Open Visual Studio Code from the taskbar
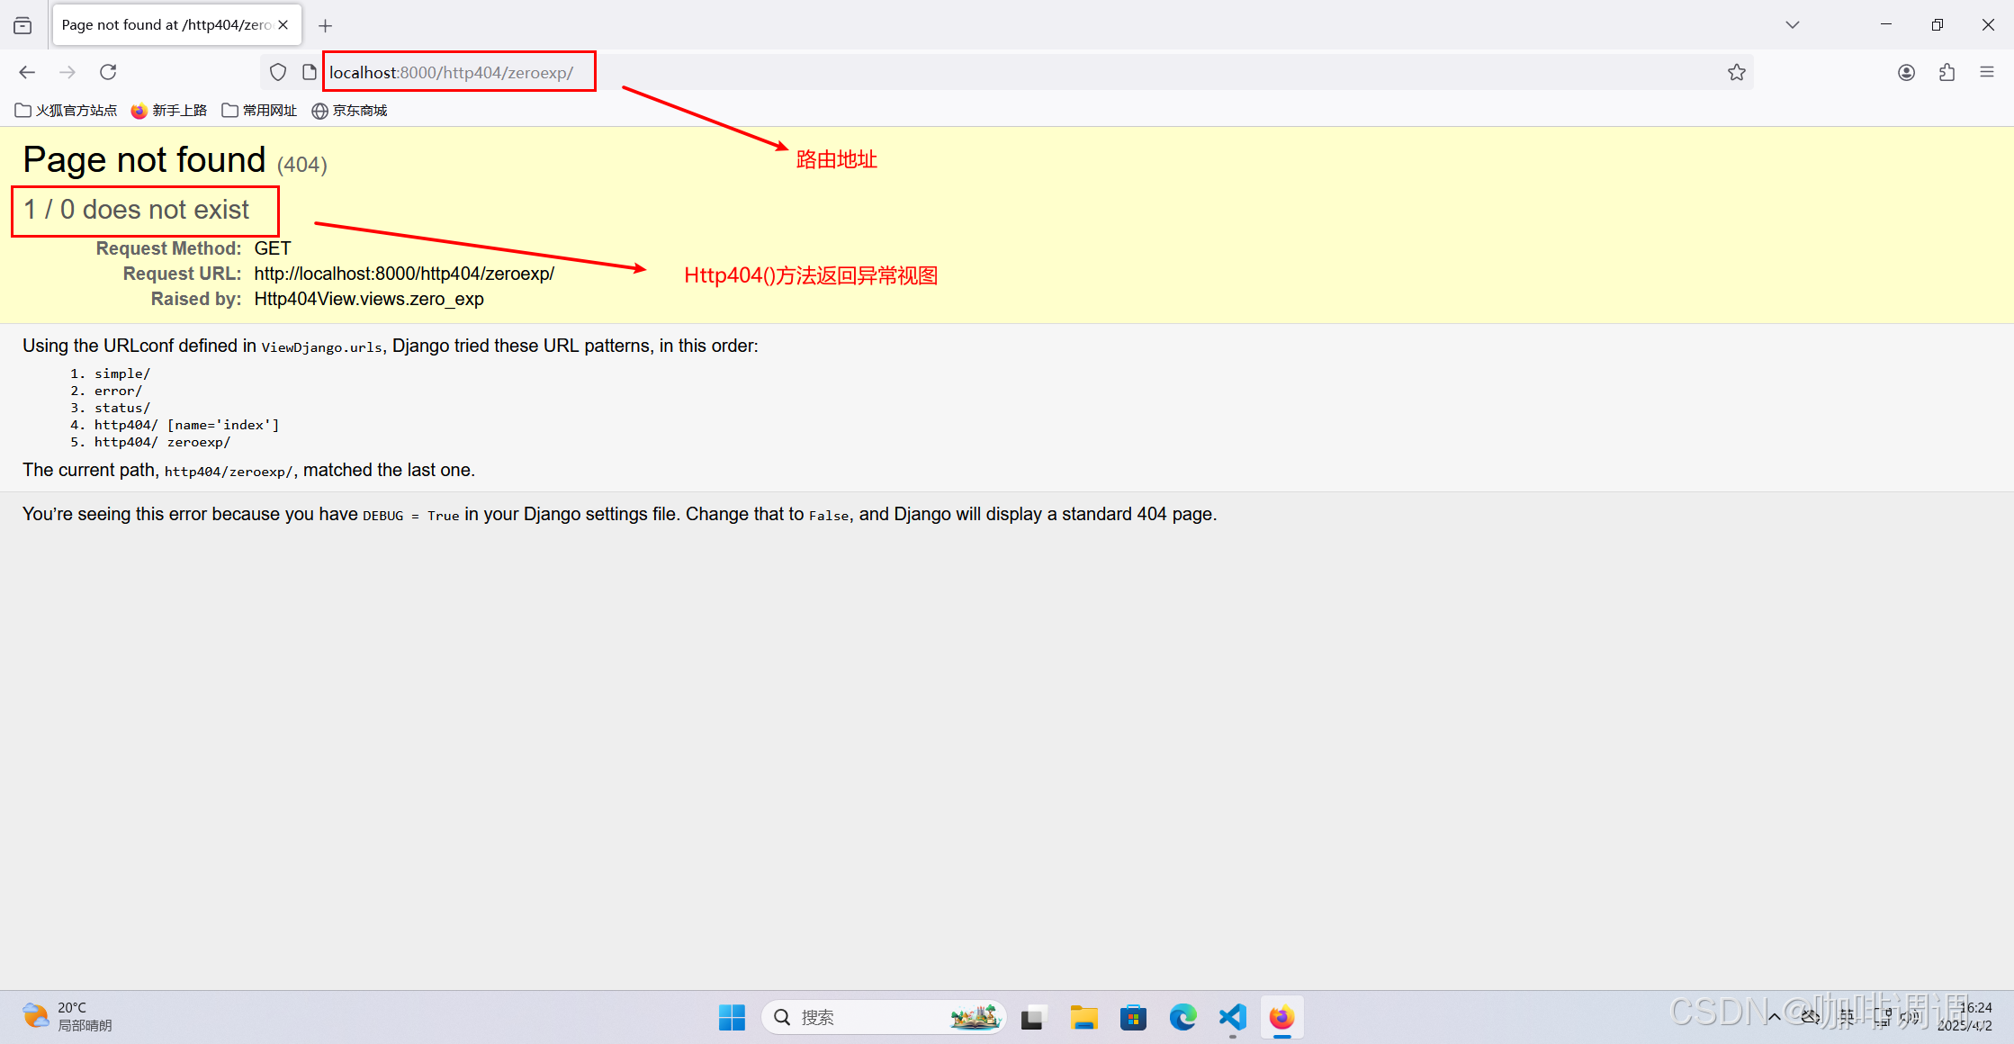This screenshot has width=2014, height=1044. pos(1232,1017)
